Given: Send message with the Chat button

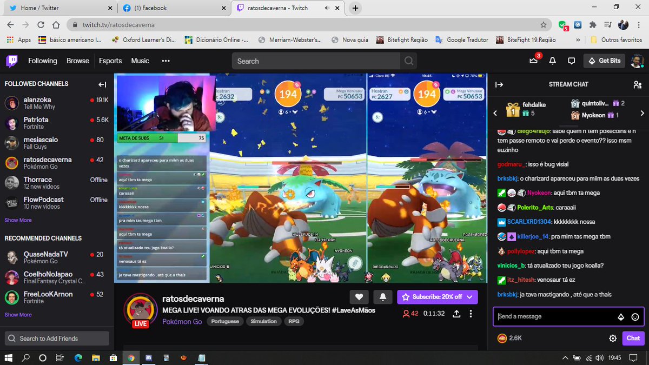Looking at the screenshot, I should coord(633,338).
